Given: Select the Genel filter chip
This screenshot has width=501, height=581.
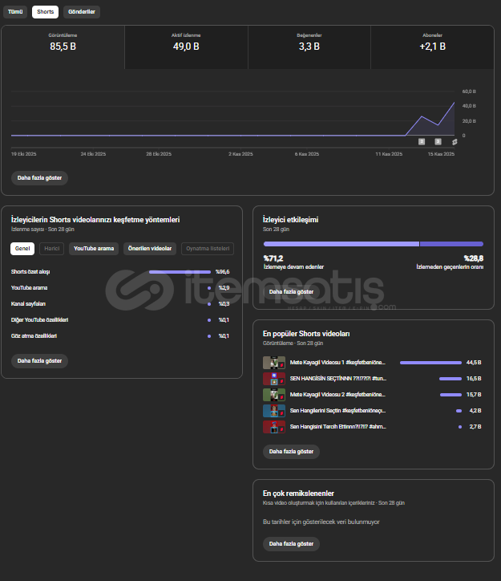Looking at the screenshot, I should pyautogui.click(x=22, y=249).
